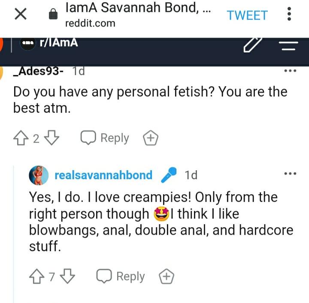
Task: Downvote the _Ades93- comment
Action: [51, 138]
